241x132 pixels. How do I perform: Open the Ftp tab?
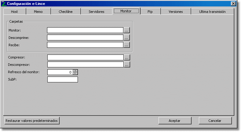tap(150, 12)
